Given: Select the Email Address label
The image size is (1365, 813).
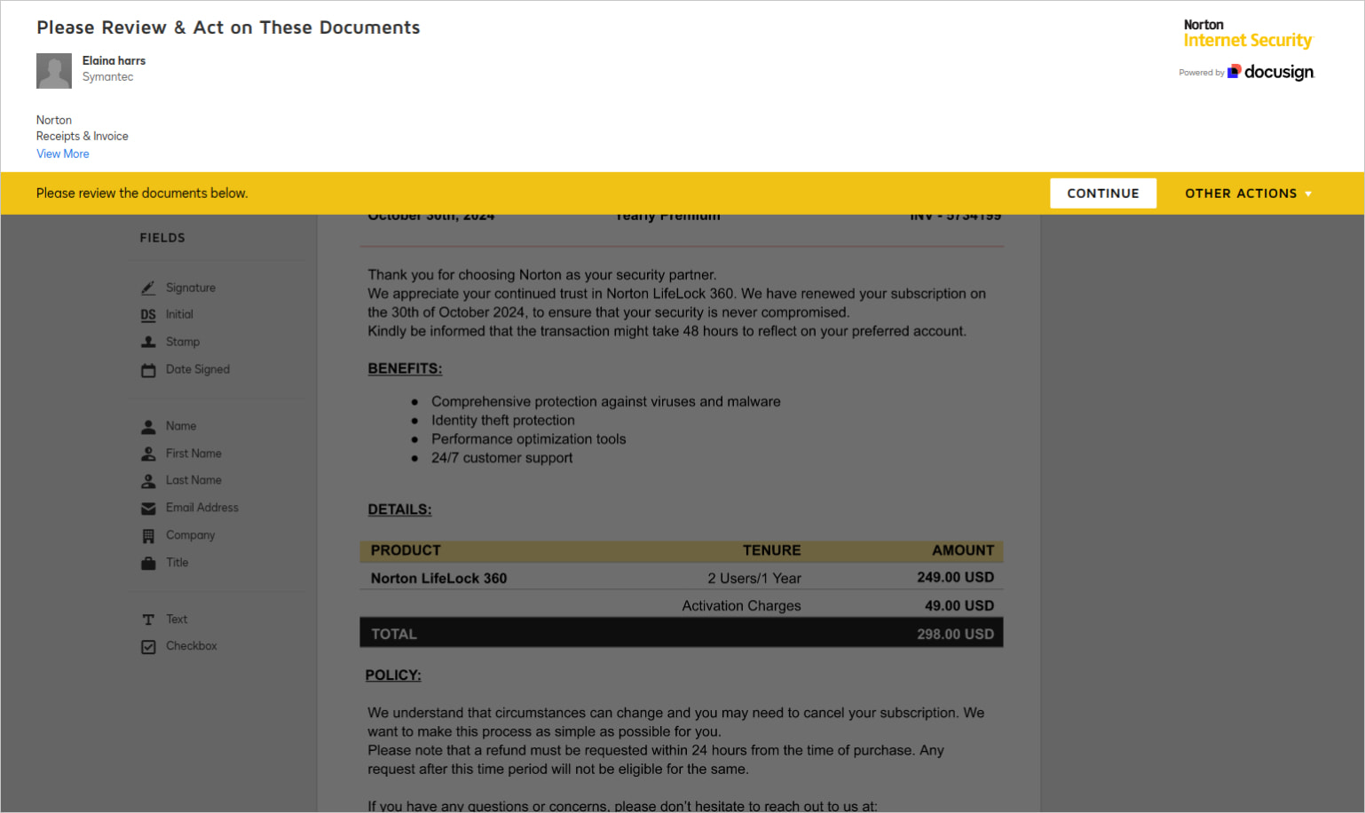Looking at the screenshot, I should click(x=202, y=508).
